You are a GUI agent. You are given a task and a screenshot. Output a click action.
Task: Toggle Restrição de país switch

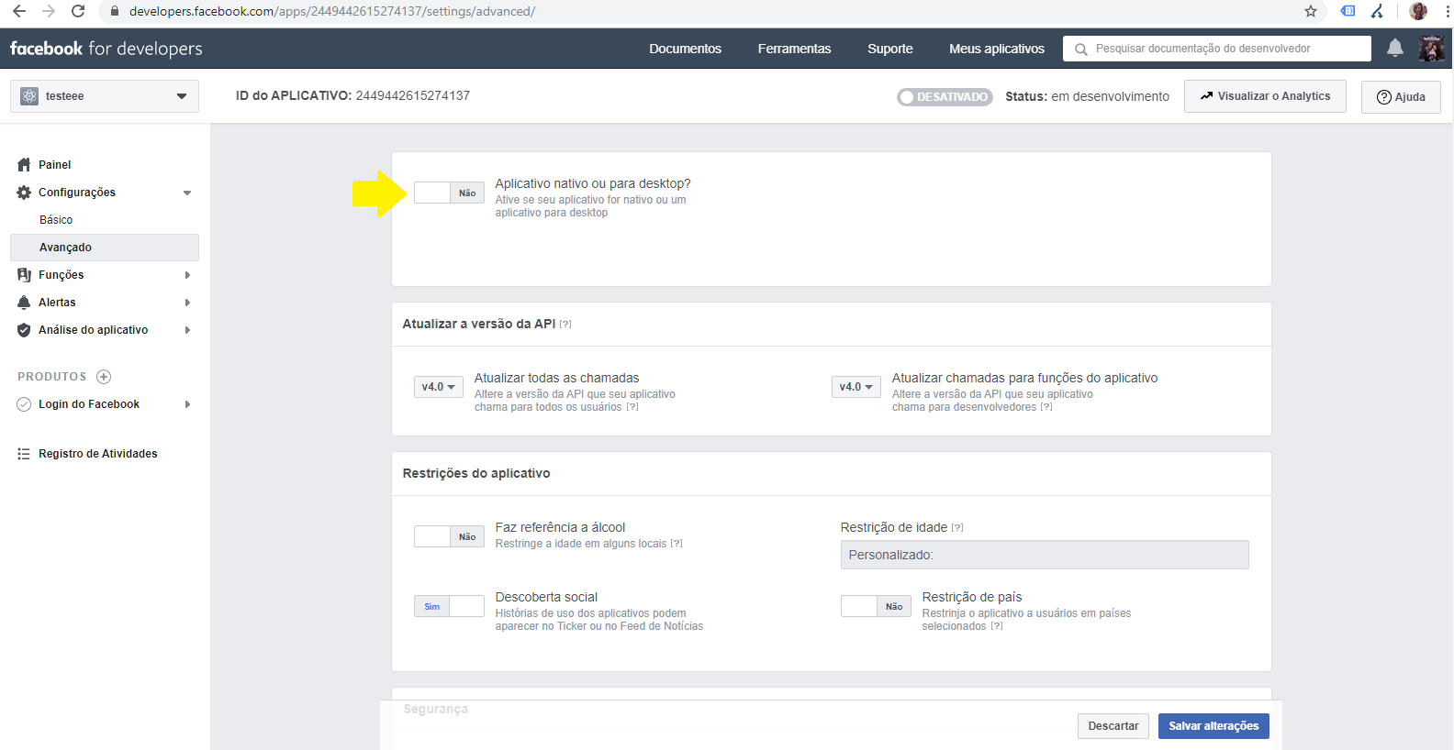tap(876, 606)
